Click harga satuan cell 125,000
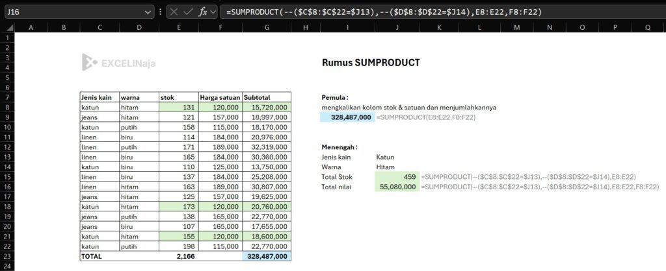 (220, 167)
